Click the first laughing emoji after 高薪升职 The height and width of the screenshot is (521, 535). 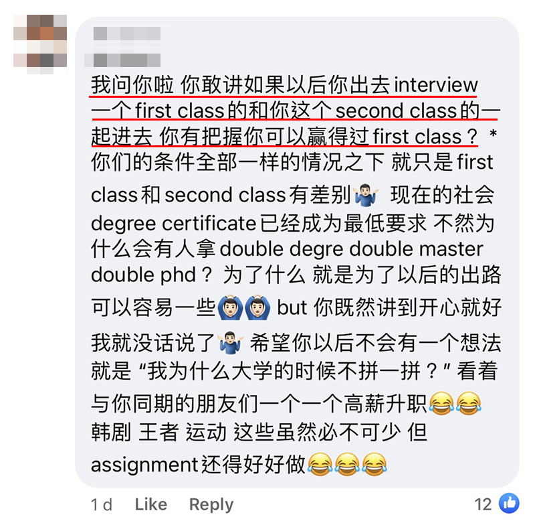point(441,404)
